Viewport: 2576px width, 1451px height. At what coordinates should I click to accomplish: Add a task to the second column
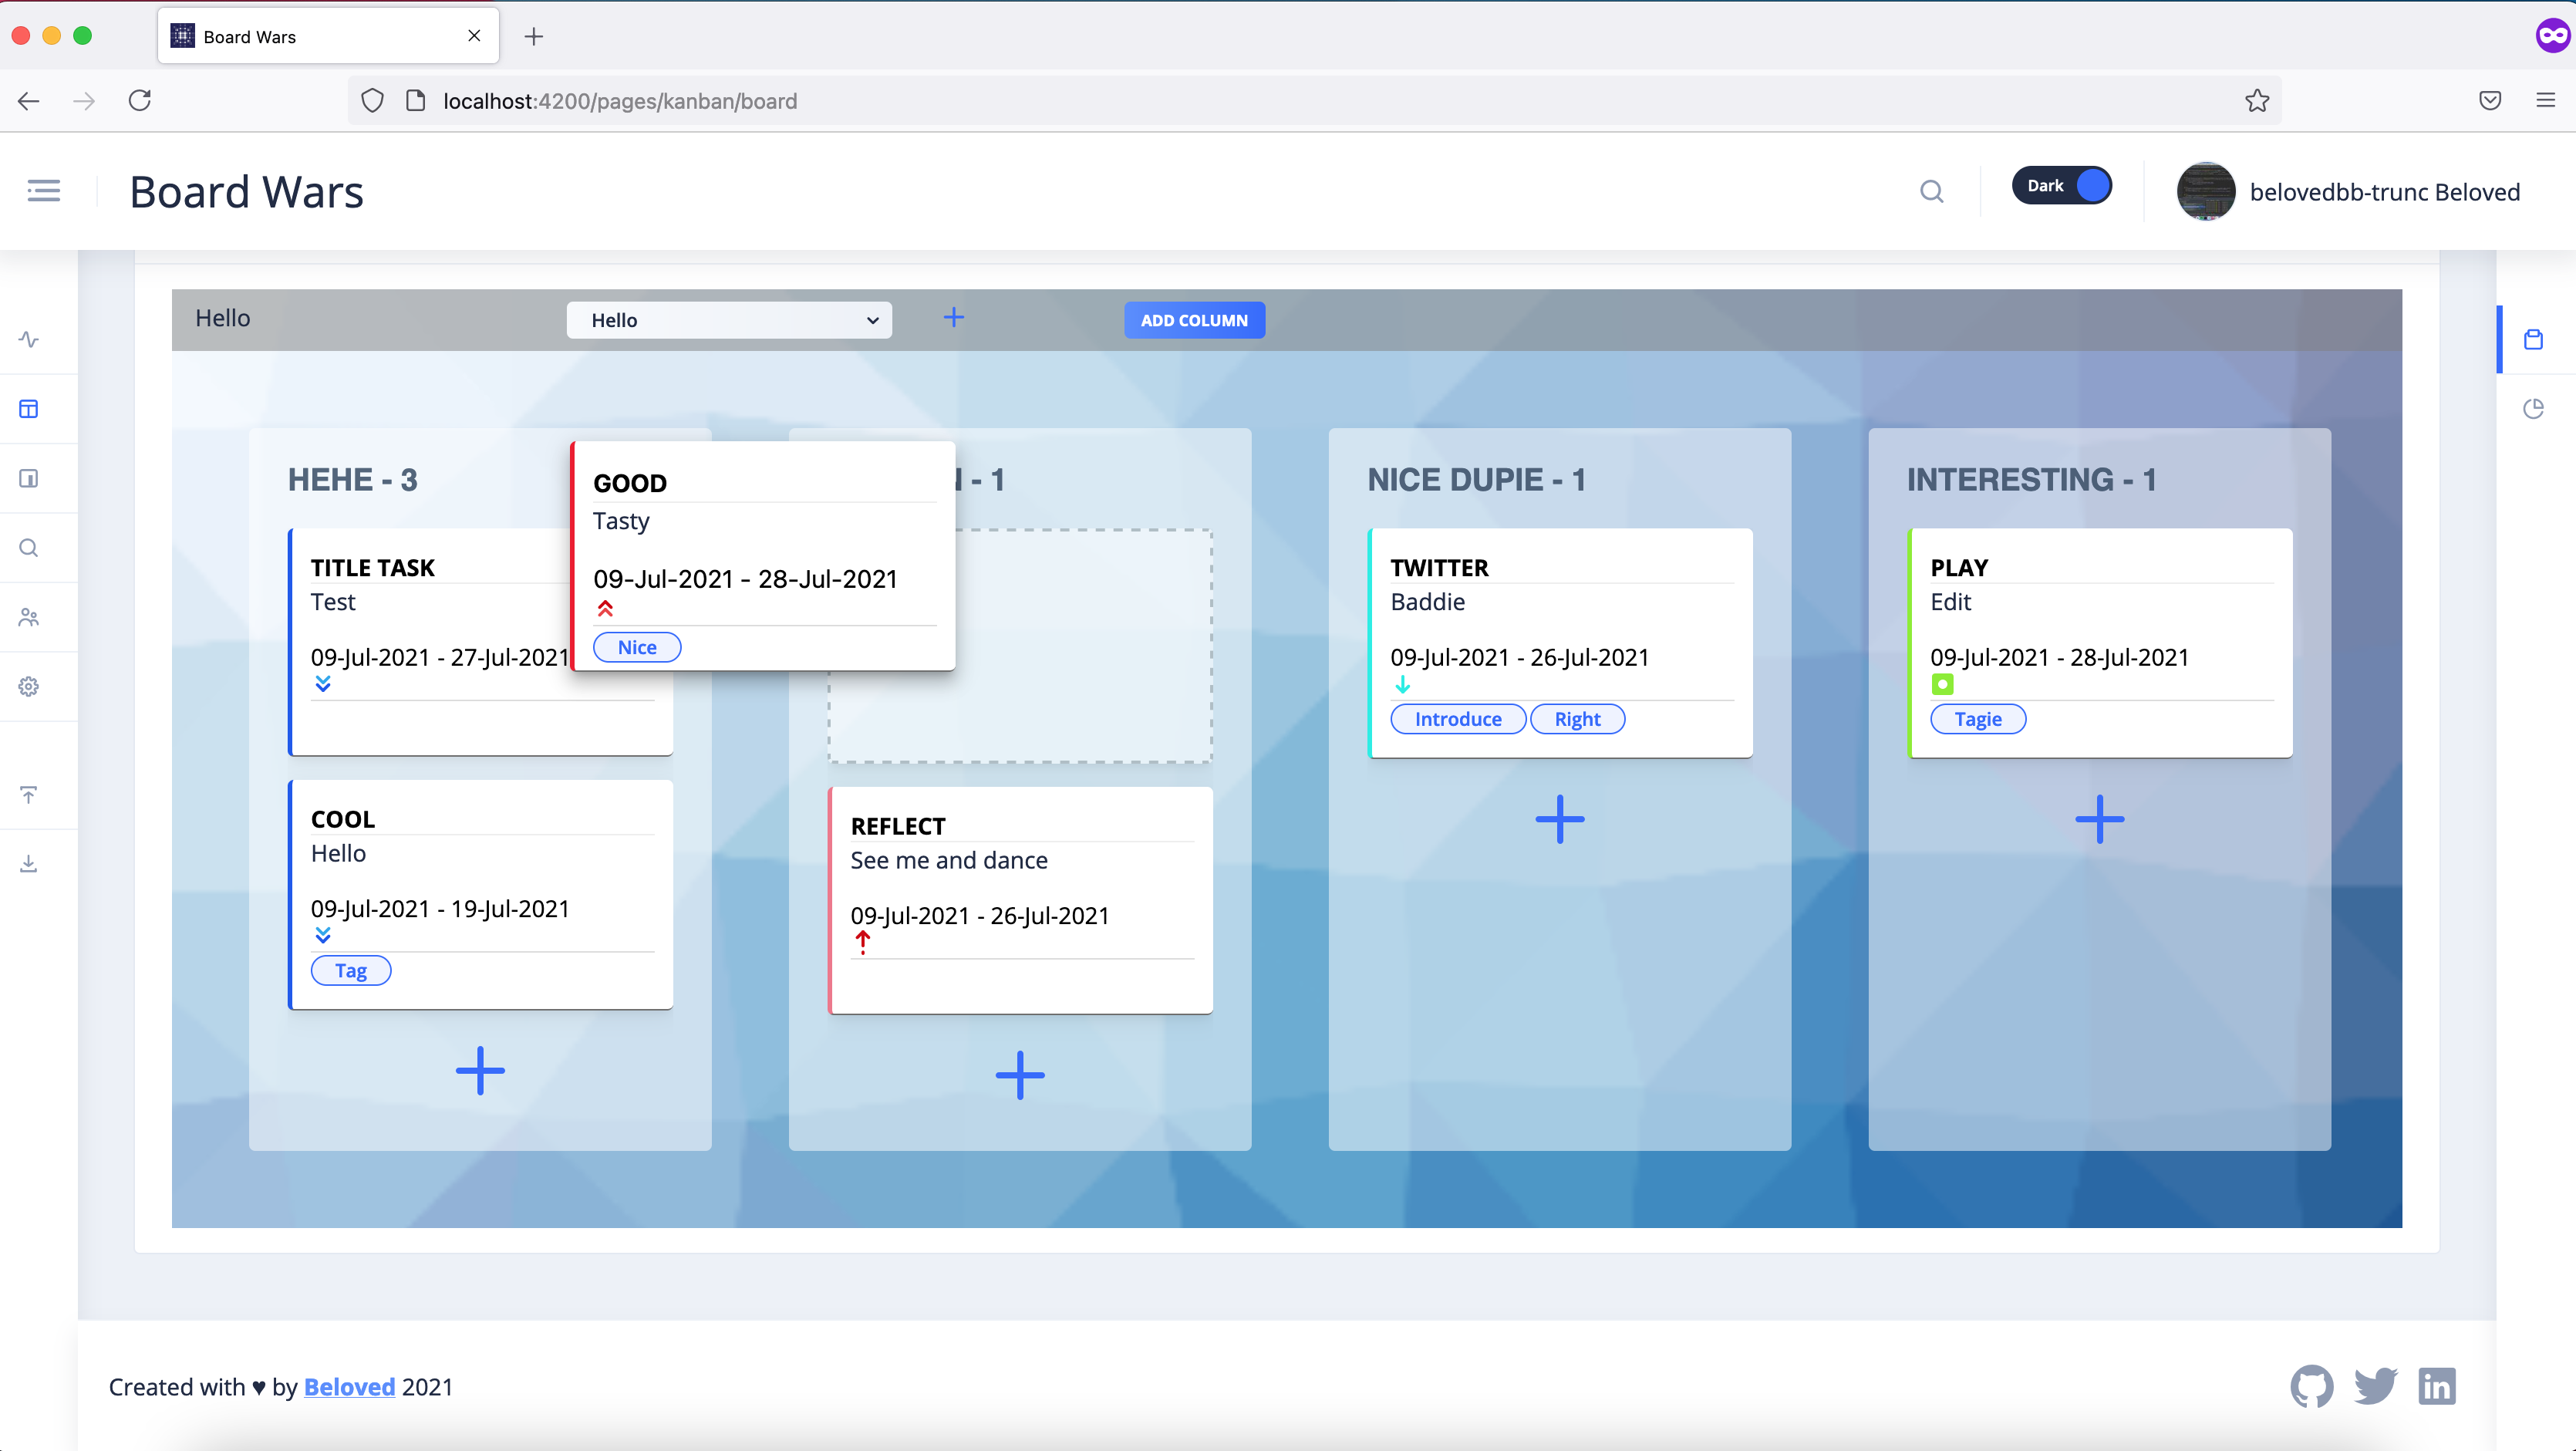1020,1075
